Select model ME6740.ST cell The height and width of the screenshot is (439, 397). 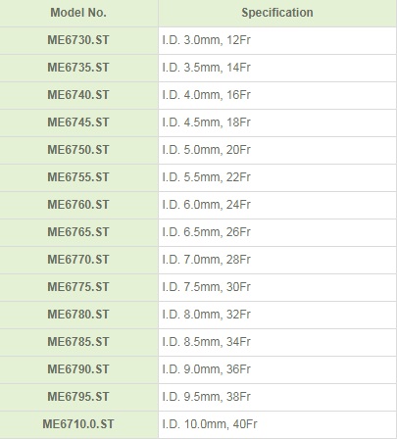point(78,95)
